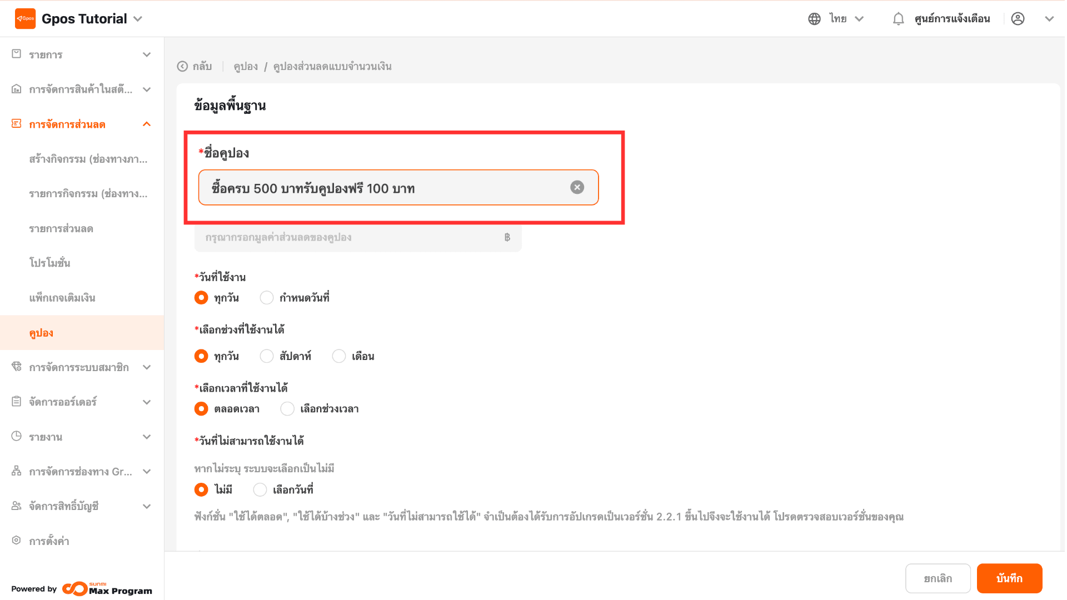The height and width of the screenshot is (600, 1067).
Task: Collapse the การจัดการส่วนลด menu section
Action: 147,124
